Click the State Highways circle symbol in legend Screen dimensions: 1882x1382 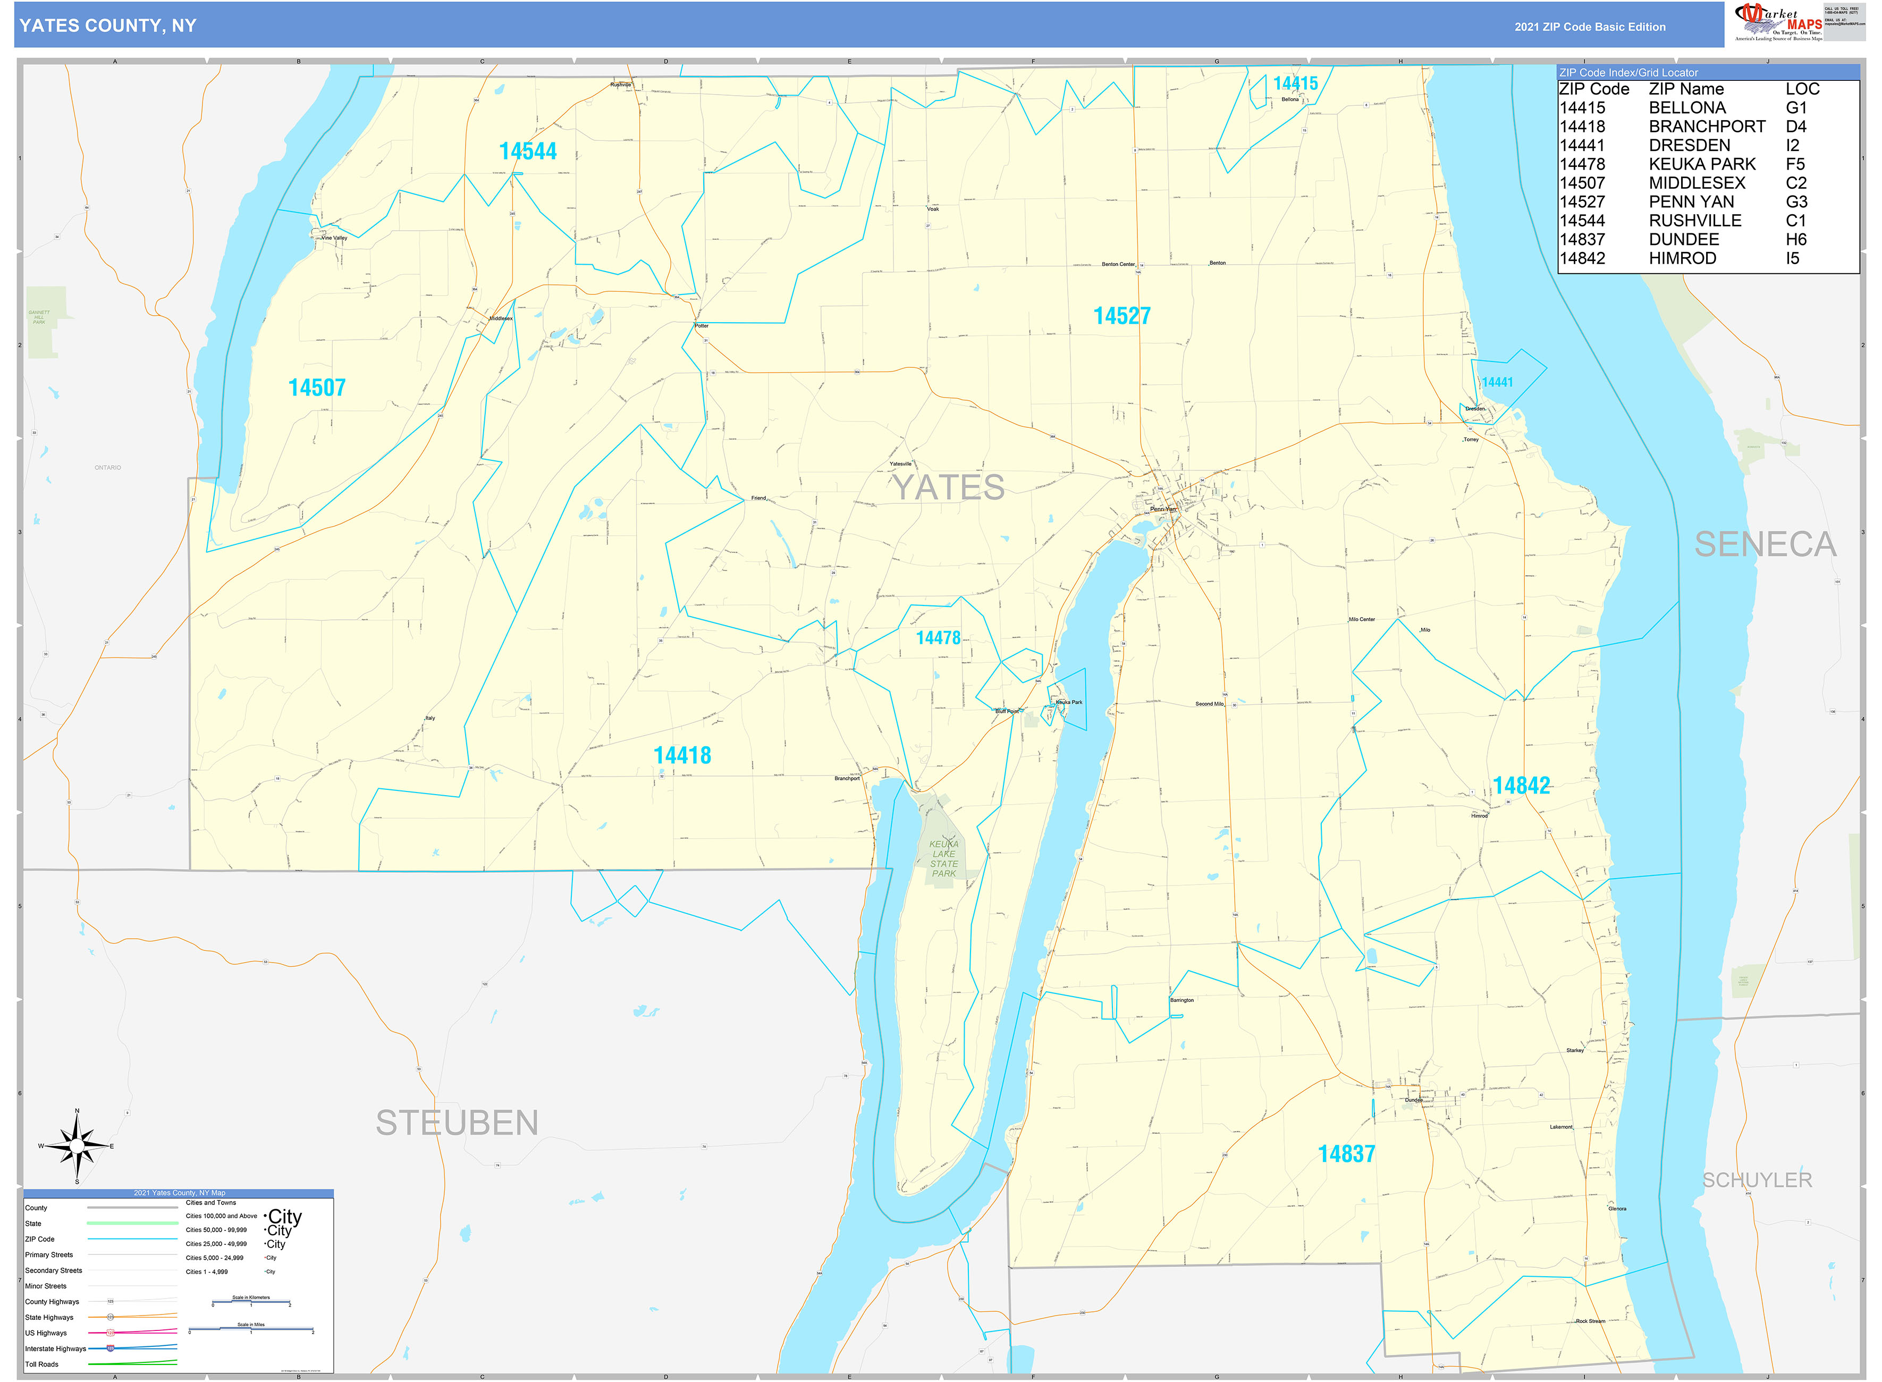pyautogui.click(x=111, y=1318)
